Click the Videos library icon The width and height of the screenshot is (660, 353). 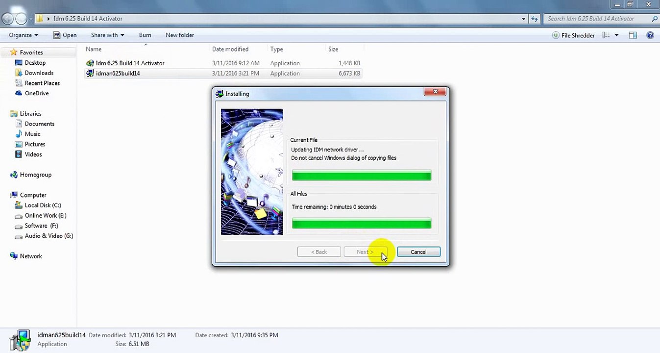[19, 154]
